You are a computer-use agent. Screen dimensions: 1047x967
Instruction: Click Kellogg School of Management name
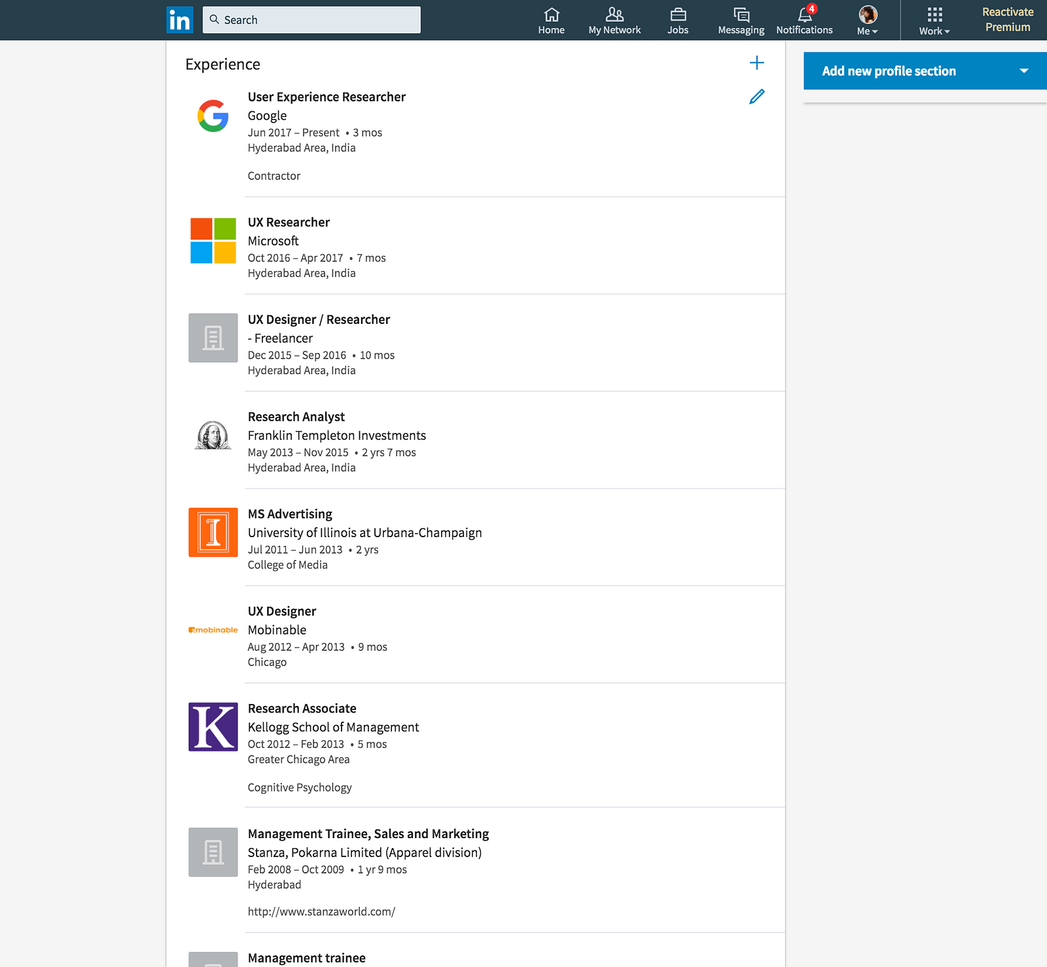(x=333, y=728)
